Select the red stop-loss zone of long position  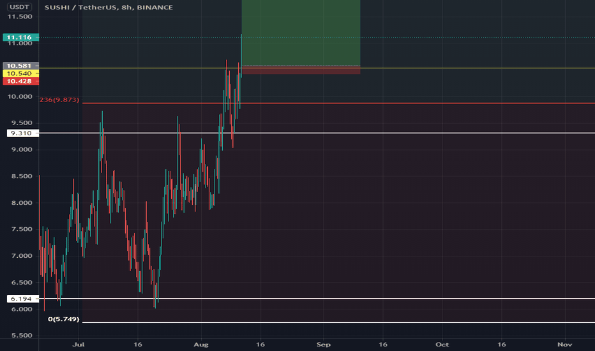(301, 70)
